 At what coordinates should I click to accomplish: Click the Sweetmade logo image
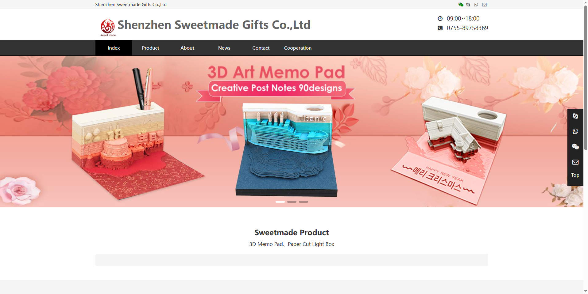point(108,27)
